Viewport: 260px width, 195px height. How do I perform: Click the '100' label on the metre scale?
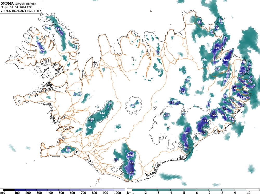(x=17, y=193)
